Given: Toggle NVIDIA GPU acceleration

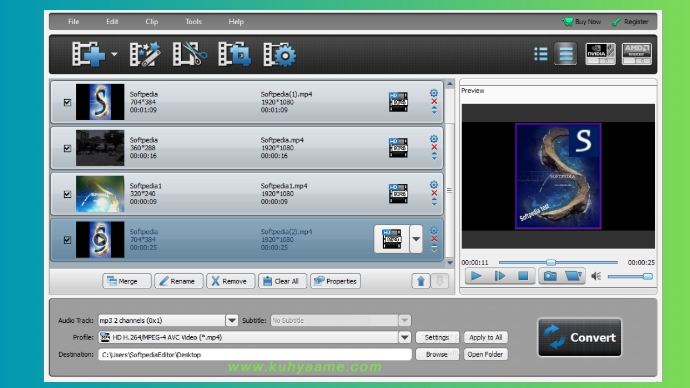Looking at the screenshot, I should coord(601,54).
